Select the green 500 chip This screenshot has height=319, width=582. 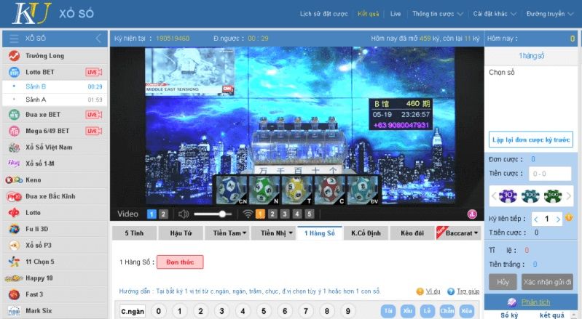click(553, 195)
